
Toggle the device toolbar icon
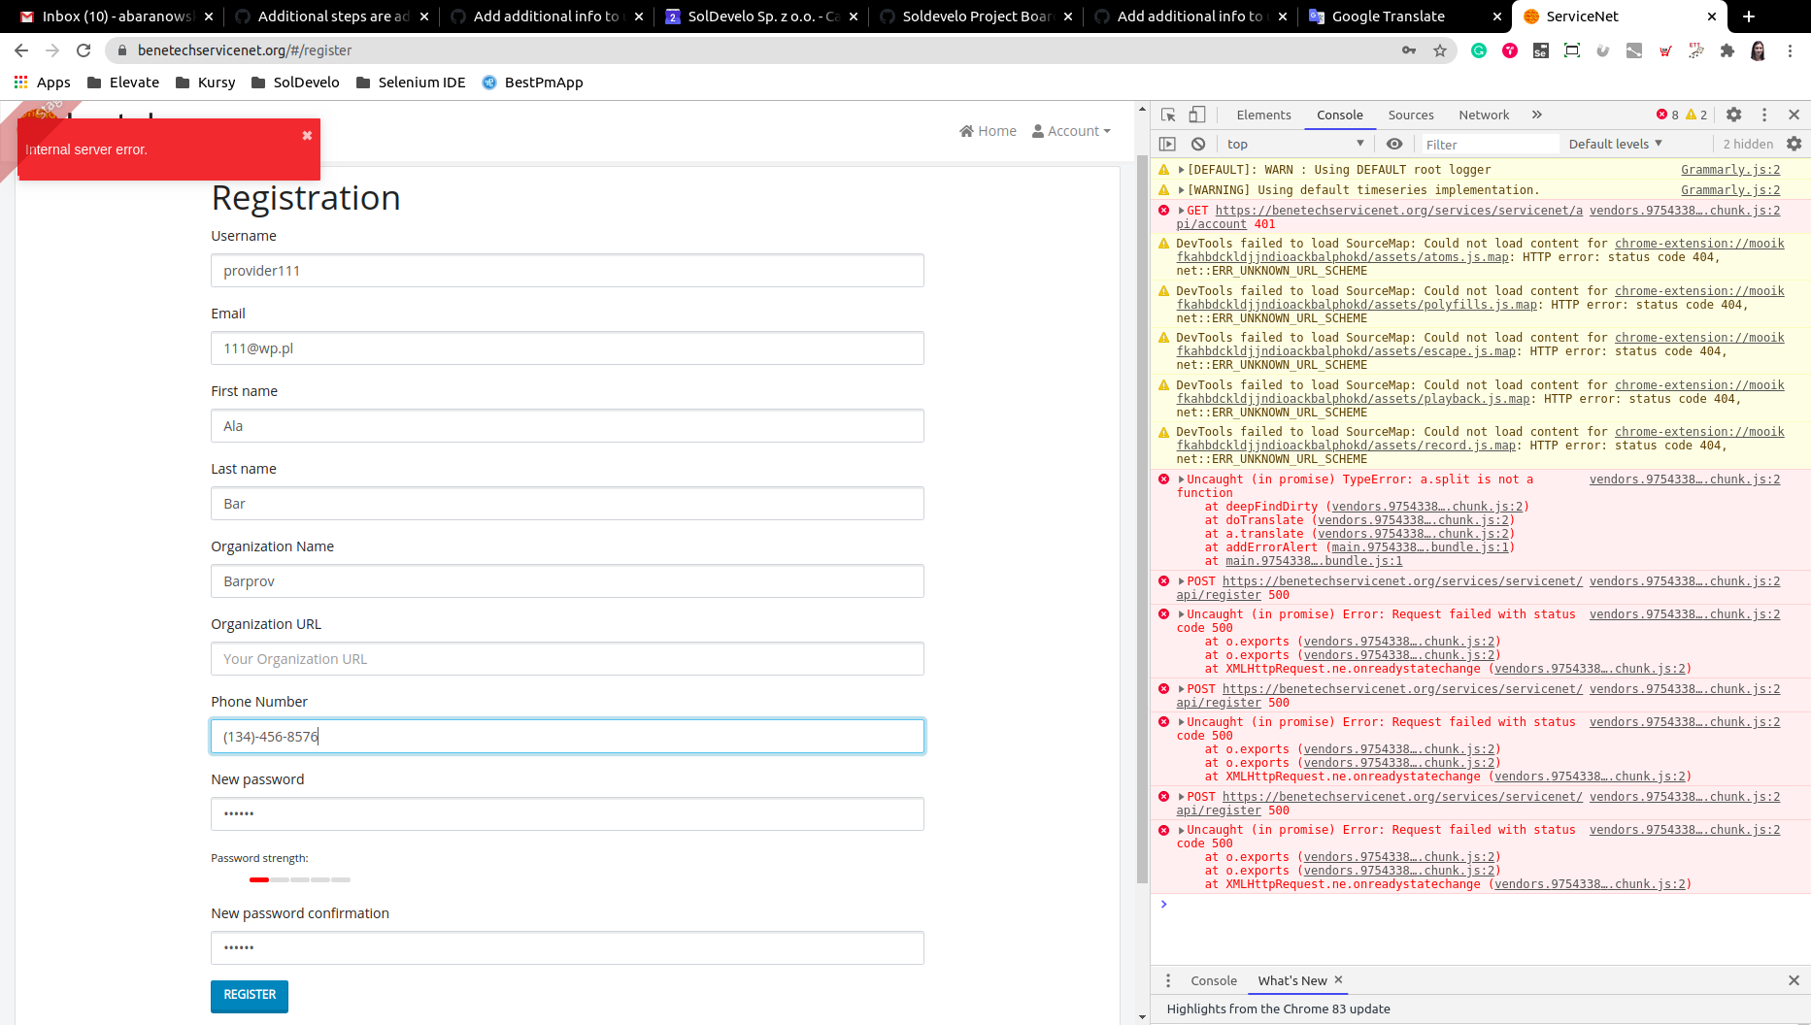(1196, 115)
